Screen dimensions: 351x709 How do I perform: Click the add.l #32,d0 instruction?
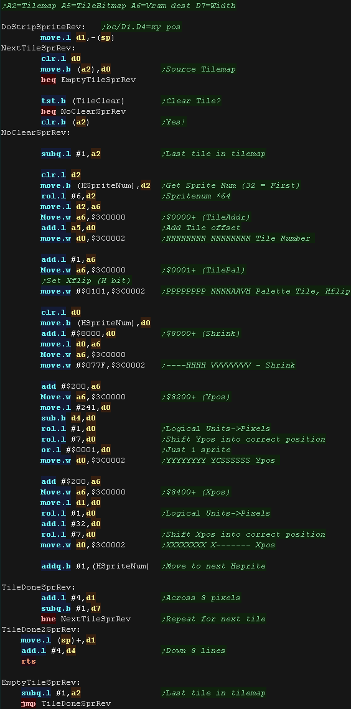point(70,524)
